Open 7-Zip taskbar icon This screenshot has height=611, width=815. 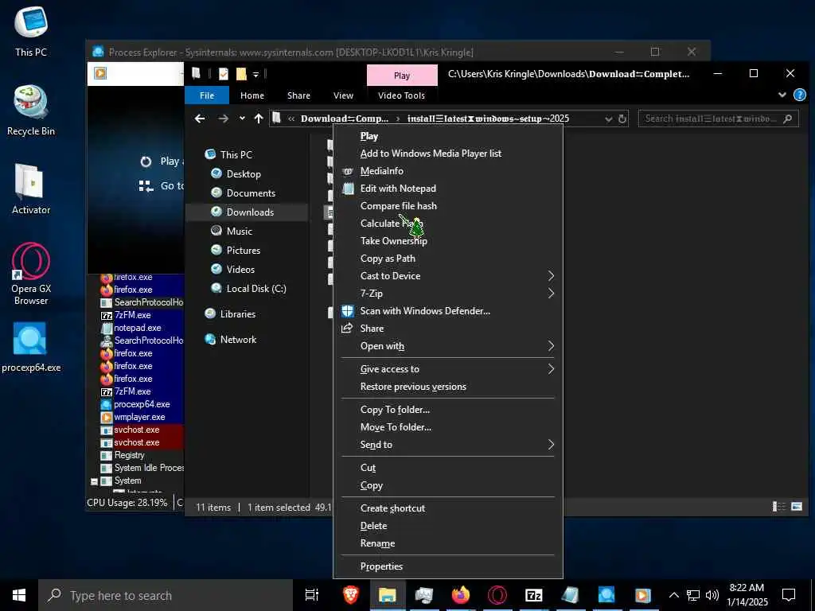[x=533, y=595]
